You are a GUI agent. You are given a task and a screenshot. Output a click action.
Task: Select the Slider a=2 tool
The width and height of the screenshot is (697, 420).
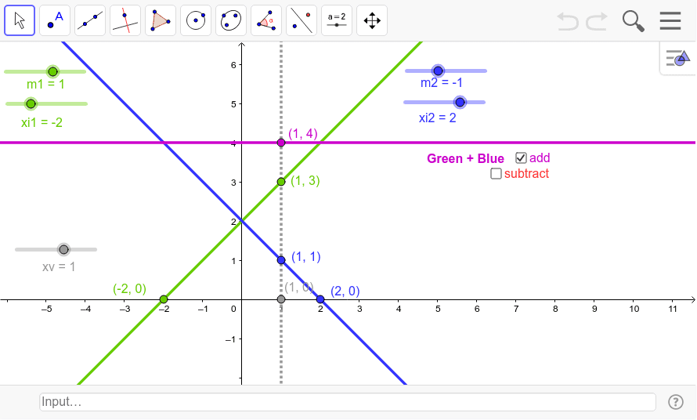tap(337, 20)
